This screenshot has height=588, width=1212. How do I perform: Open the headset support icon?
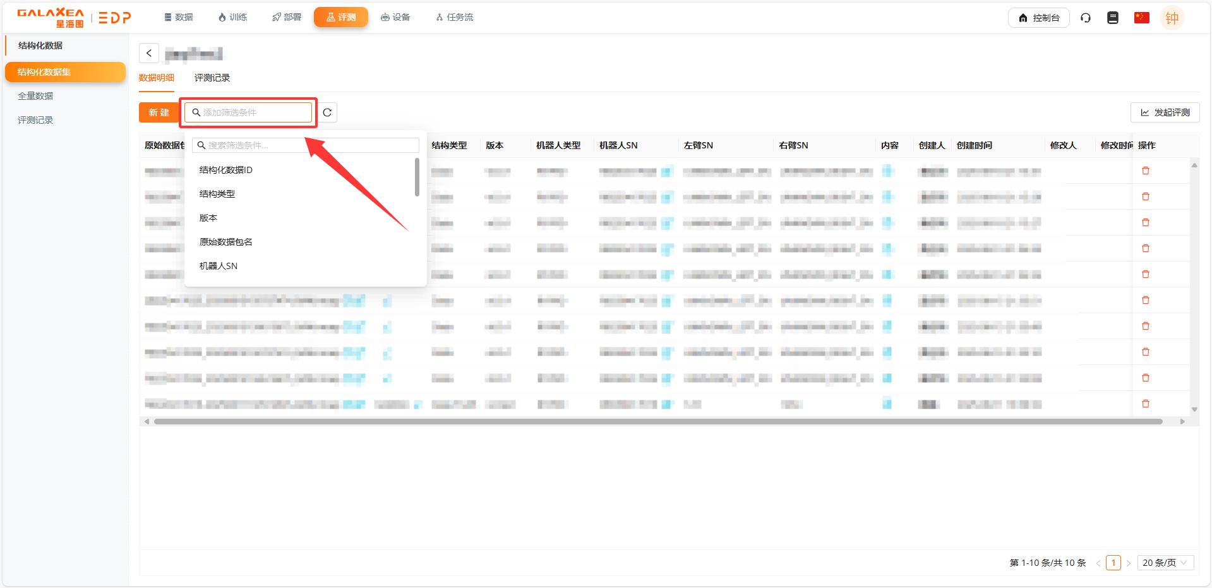(1086, 18)
